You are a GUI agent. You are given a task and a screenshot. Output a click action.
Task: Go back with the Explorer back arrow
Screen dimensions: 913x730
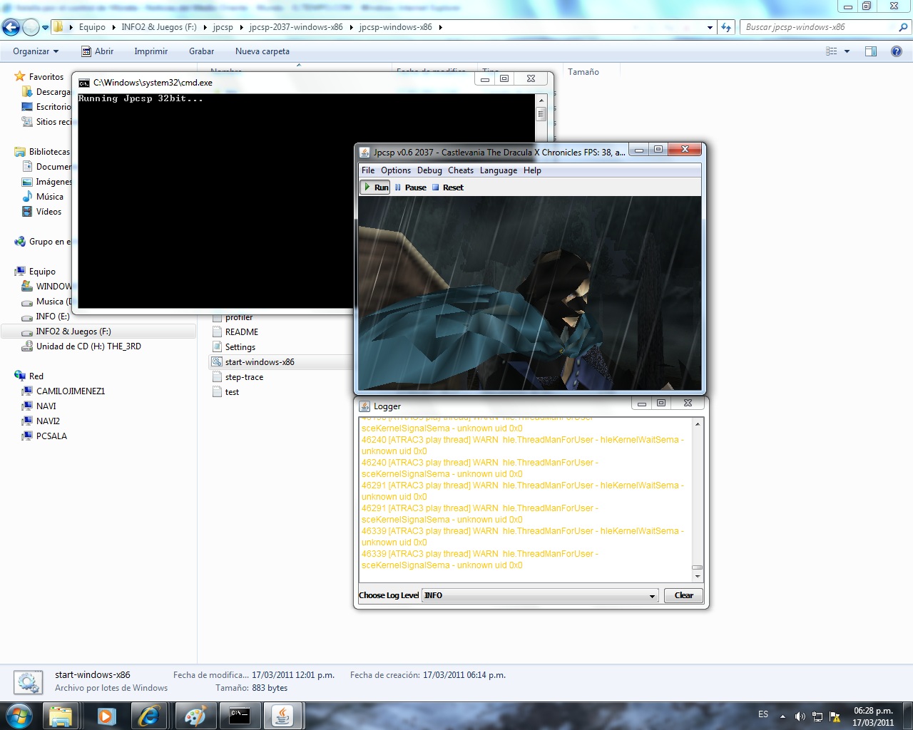pyautogui.click(x=11, y=28)
